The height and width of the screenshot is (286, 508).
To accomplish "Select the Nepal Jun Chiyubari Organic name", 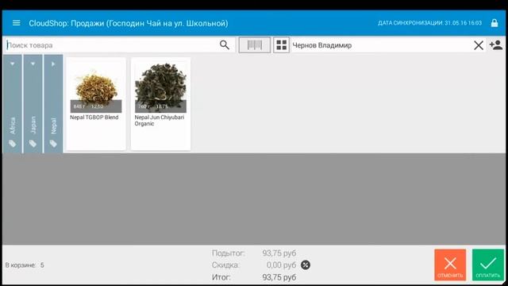I will tap(160, 120).
